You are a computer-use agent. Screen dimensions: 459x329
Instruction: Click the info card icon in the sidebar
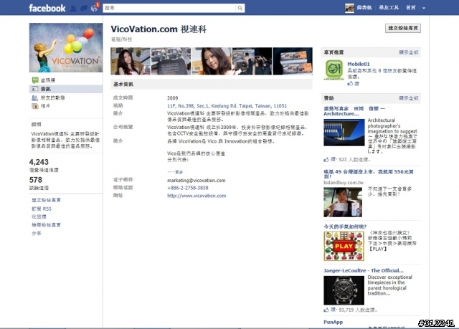35,89
